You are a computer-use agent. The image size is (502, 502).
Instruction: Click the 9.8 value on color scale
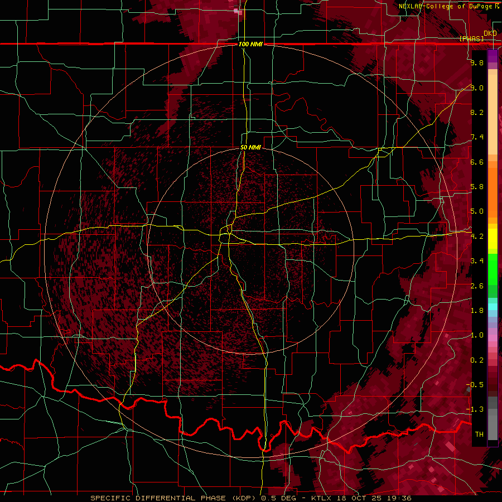tap(477, 62)
